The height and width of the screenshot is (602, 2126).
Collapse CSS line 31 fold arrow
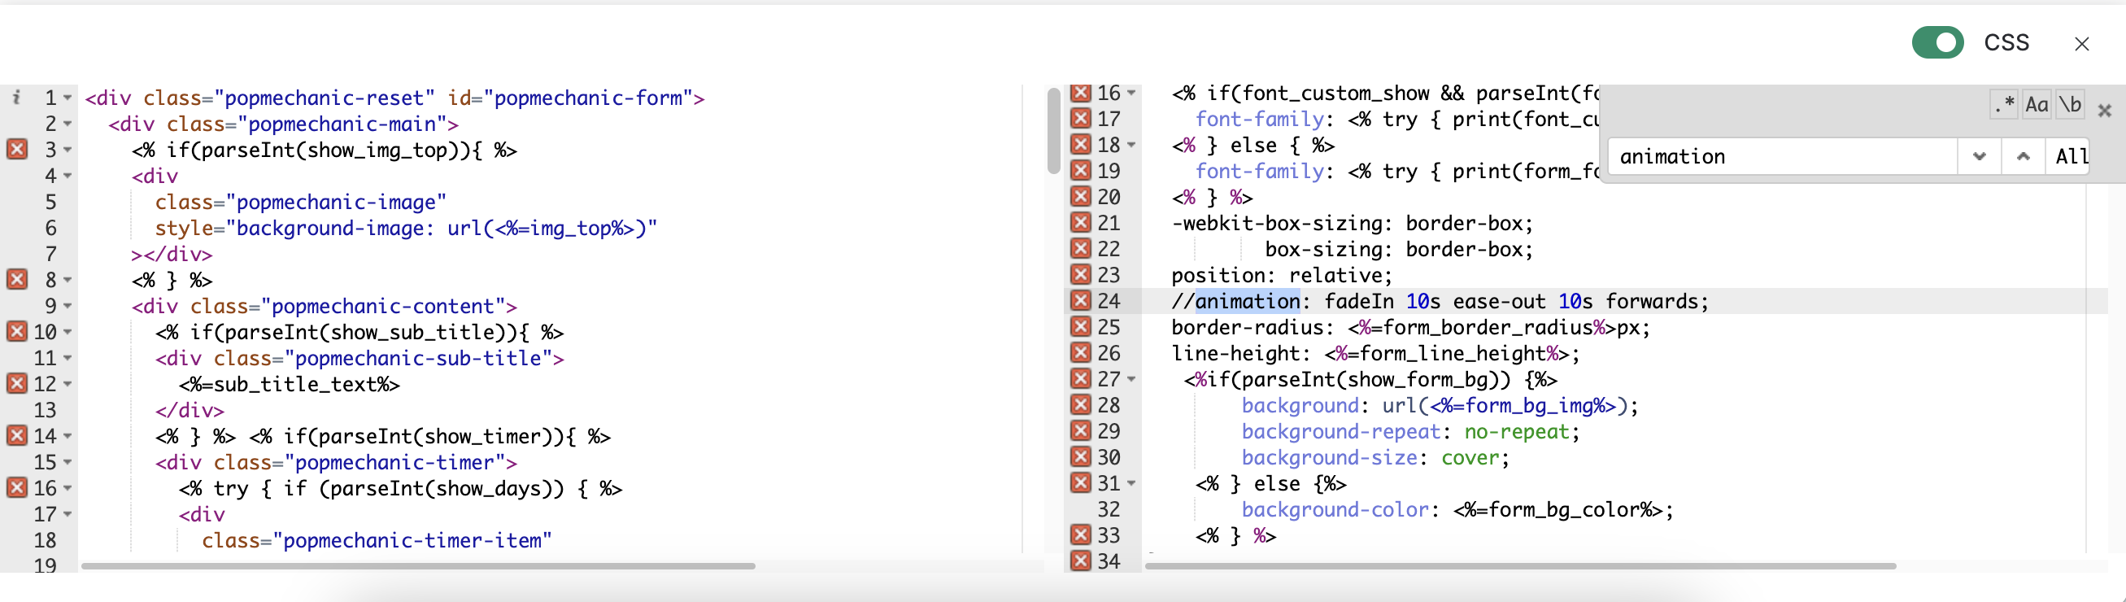1131,483
